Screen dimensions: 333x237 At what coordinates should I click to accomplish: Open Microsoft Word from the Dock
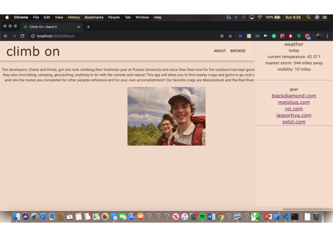(x=211, y=217)
